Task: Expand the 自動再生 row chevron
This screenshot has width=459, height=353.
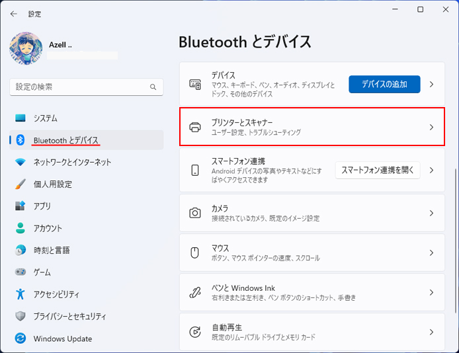Action: (431, 332)
